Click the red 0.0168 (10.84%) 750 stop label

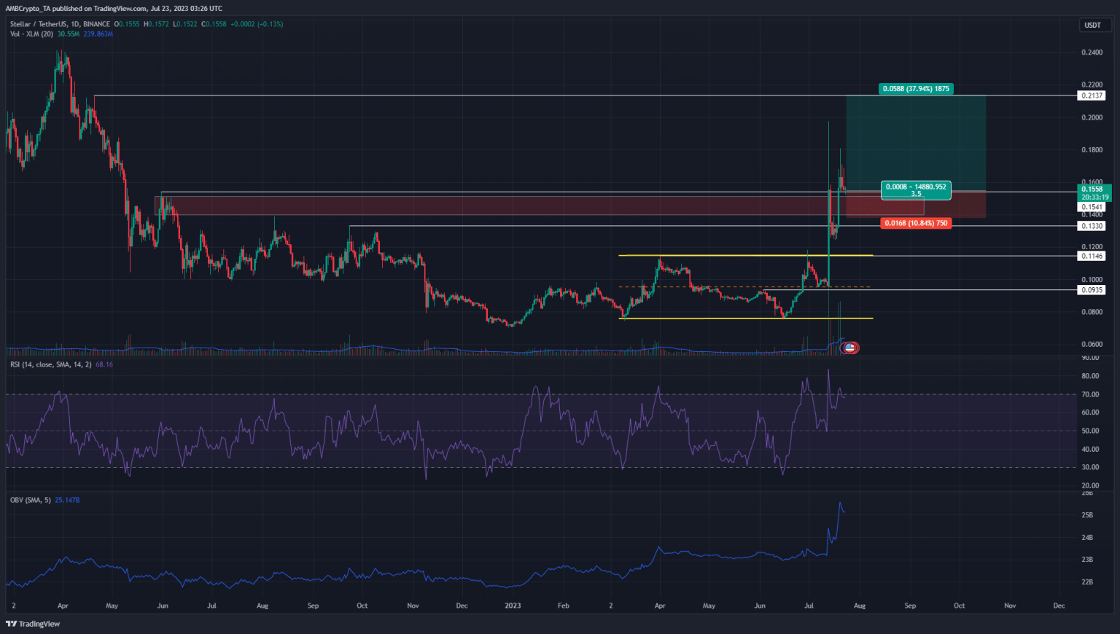tap(916, 223)
